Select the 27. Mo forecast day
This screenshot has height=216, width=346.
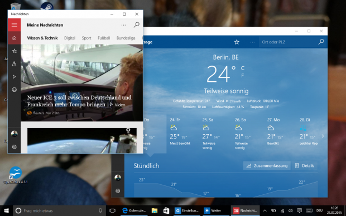pyautogui.click(x=280, y=134)
